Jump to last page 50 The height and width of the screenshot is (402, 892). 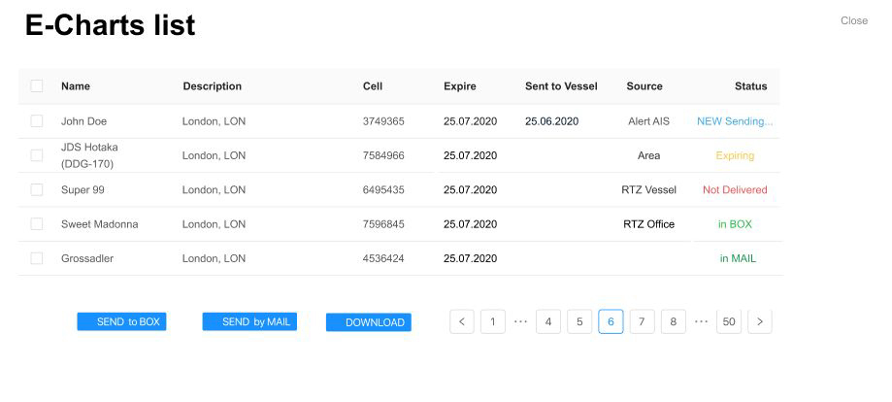(x=729, y=321)
